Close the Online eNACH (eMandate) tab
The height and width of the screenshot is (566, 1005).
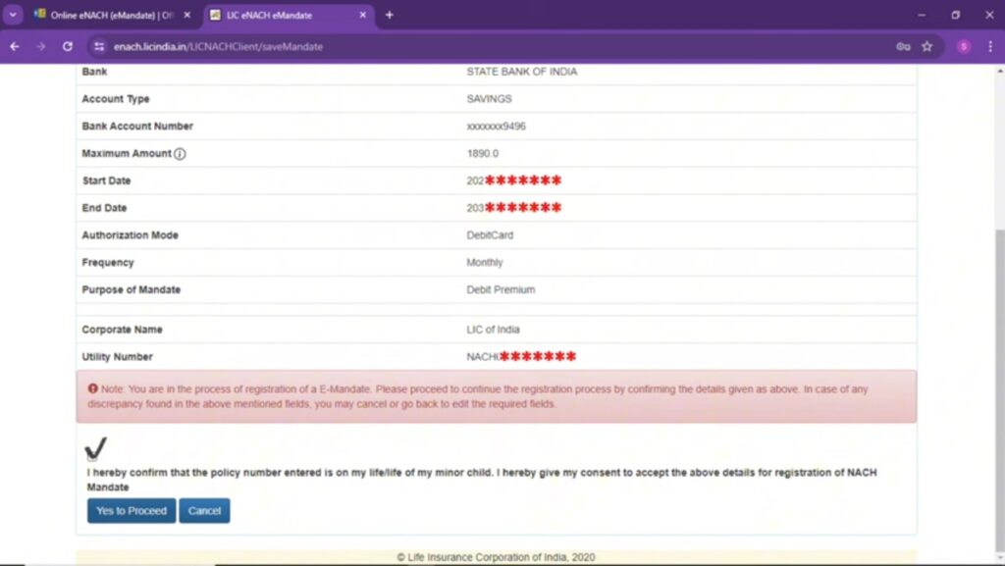click(187, 15)
